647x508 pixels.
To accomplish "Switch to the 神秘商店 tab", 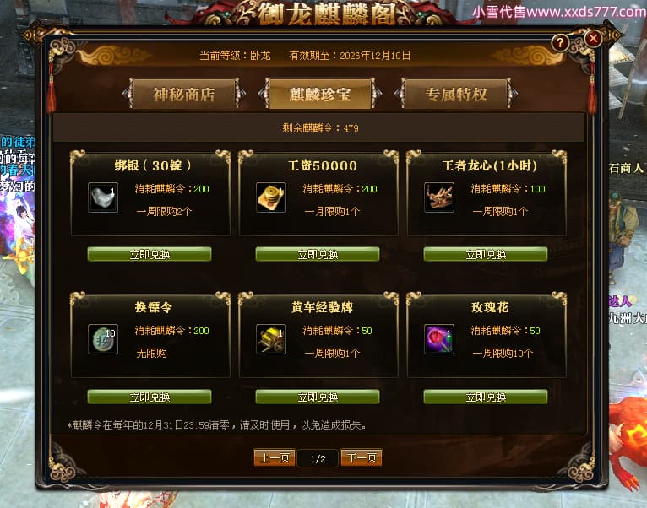I will click(x=184, y=94).
